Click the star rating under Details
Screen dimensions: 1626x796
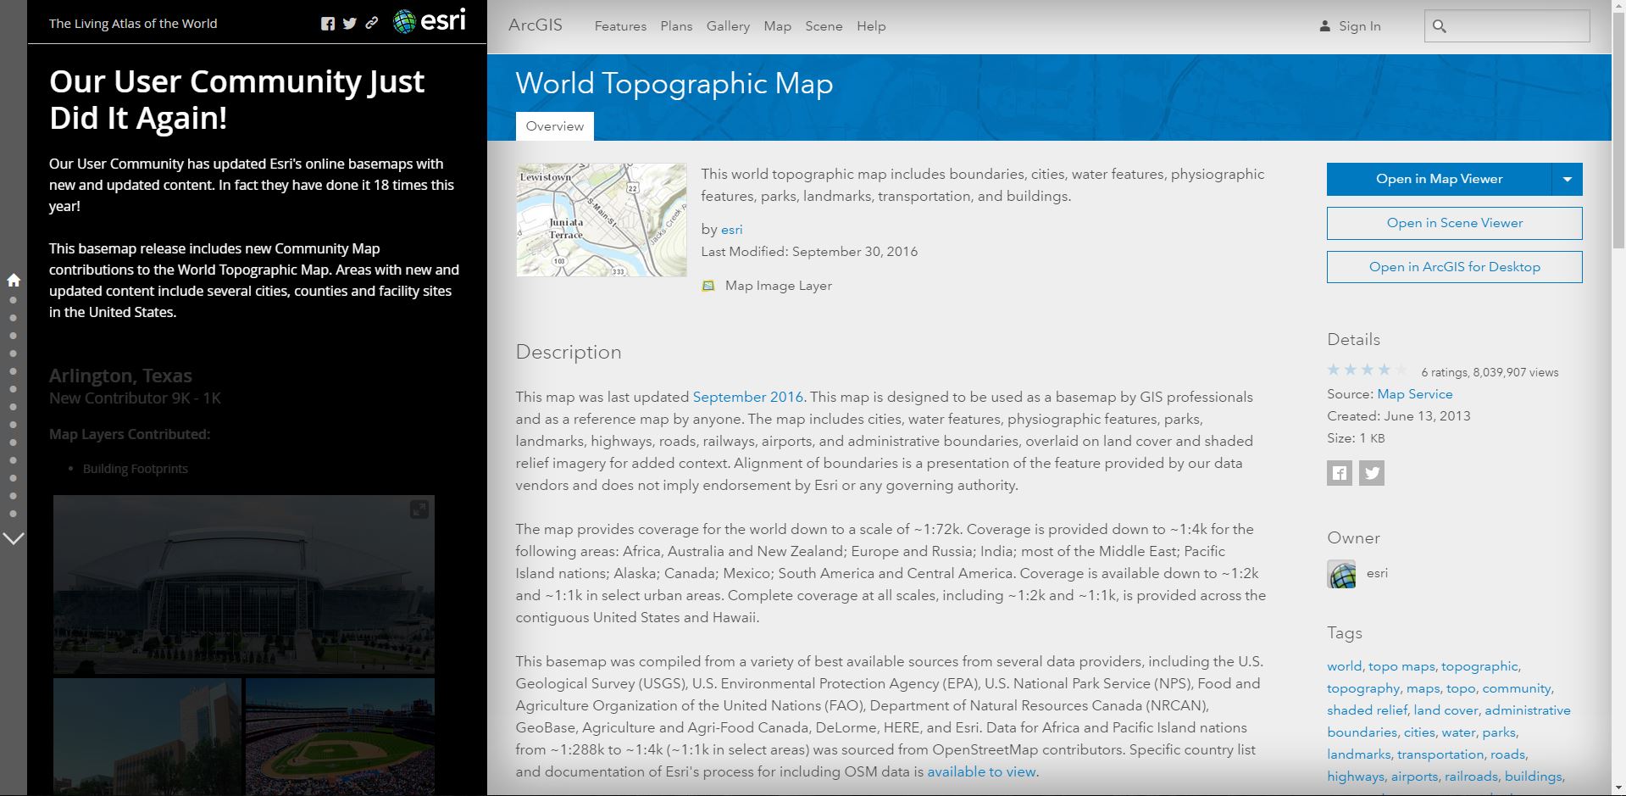(1368, 370)
